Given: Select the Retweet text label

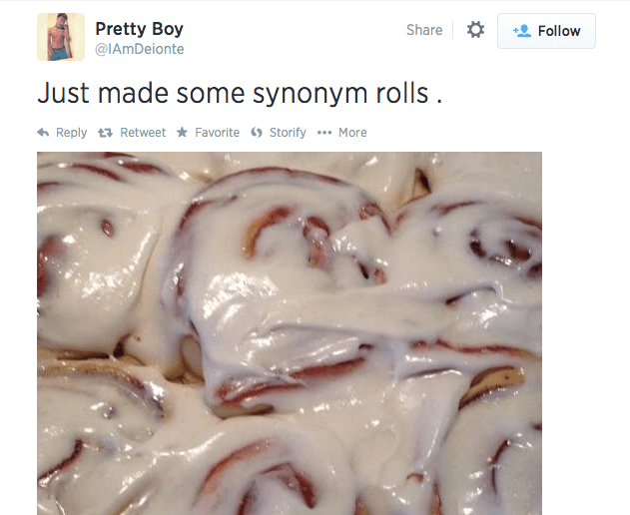Looking at the screenshot, I should [143, 133].
